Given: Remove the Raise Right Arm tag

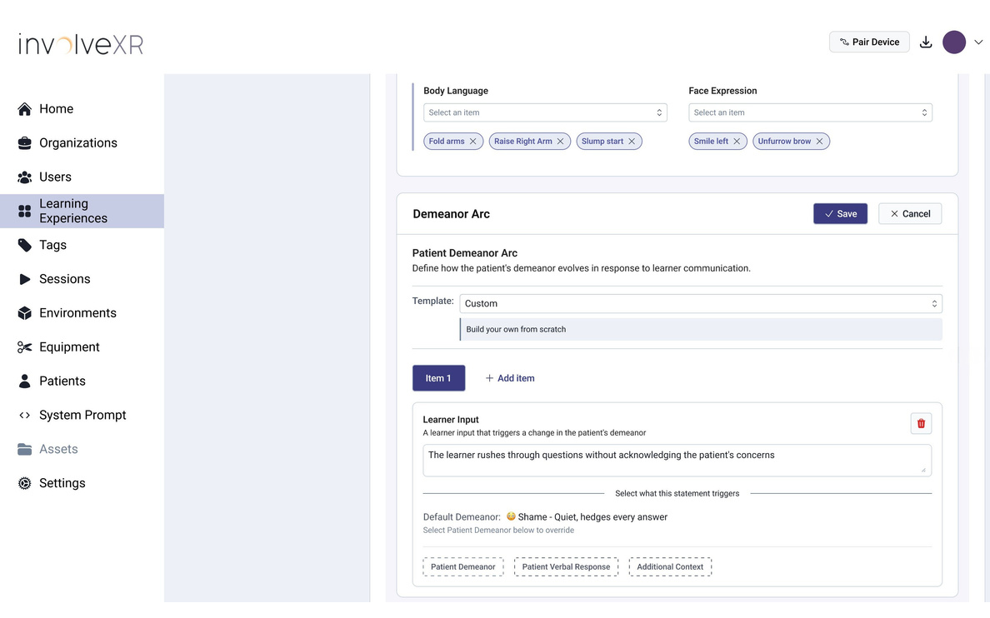Looking at the screenshot, I should click(560, 142).
